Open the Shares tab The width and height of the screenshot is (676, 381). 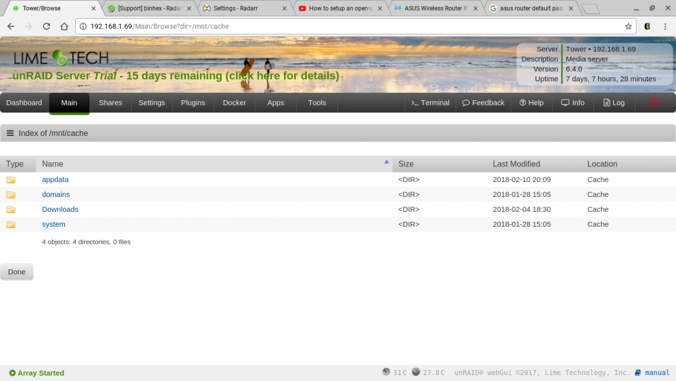pyautogui.click(x=110, y=103)
